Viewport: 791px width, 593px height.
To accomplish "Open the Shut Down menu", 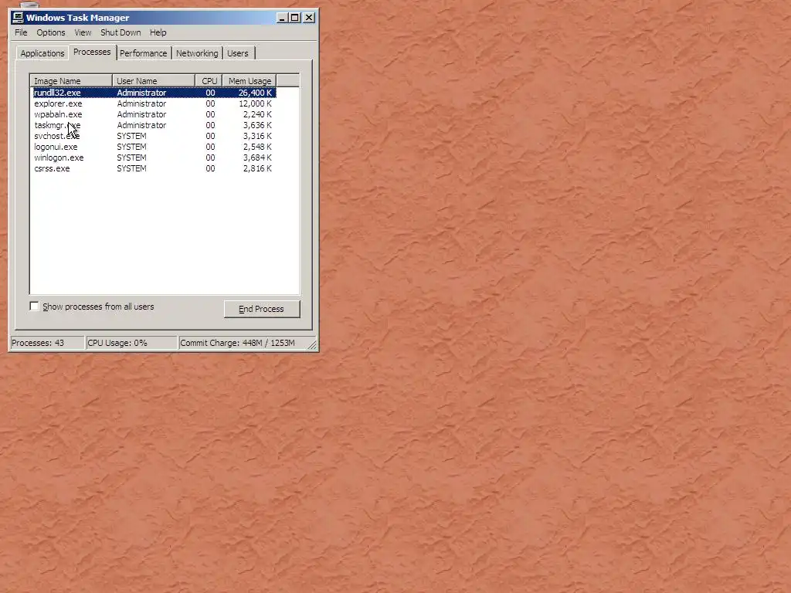I will [x=121, y=32].
